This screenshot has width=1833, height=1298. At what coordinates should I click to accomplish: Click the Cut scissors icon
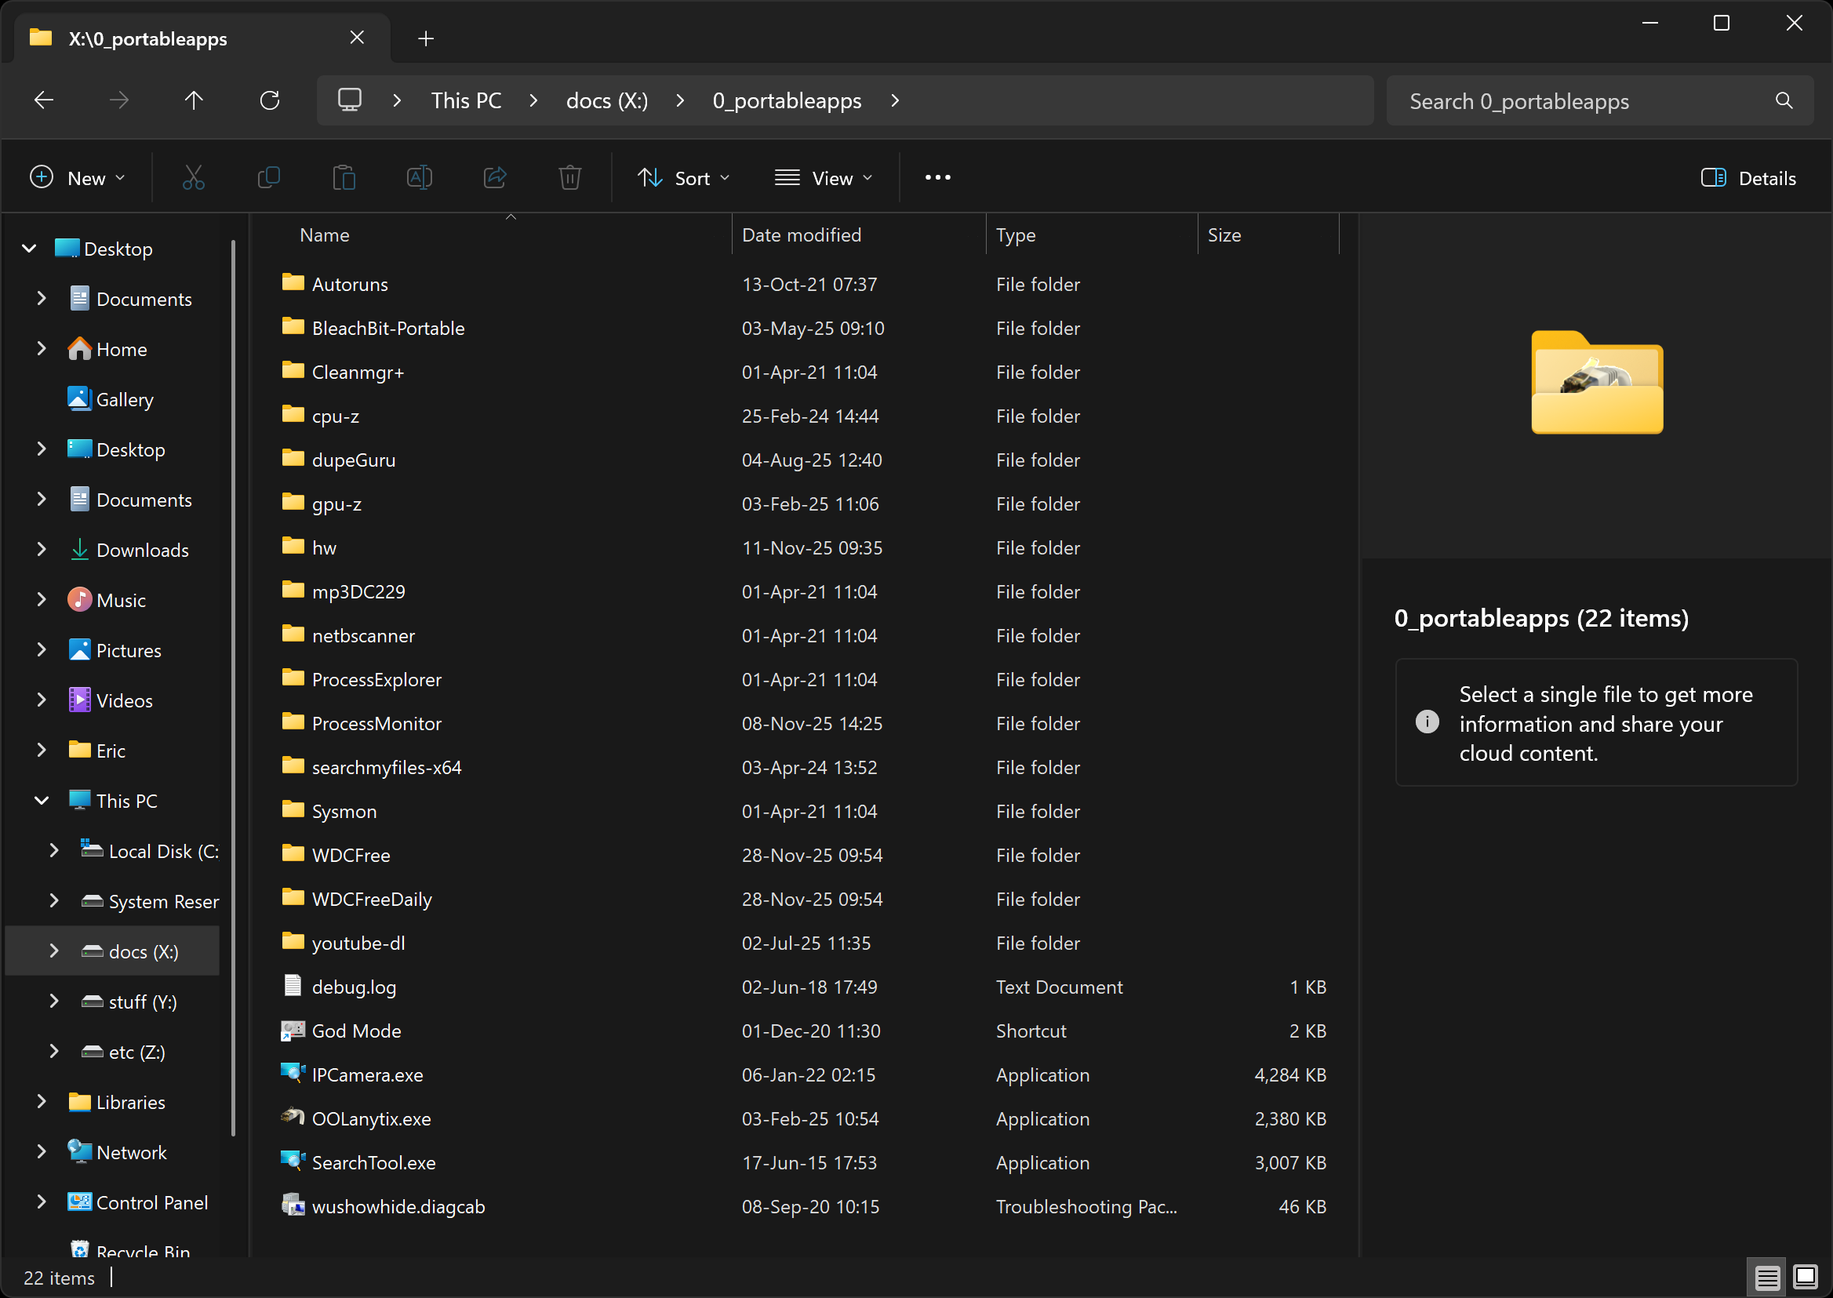click(x=194, y=177)
